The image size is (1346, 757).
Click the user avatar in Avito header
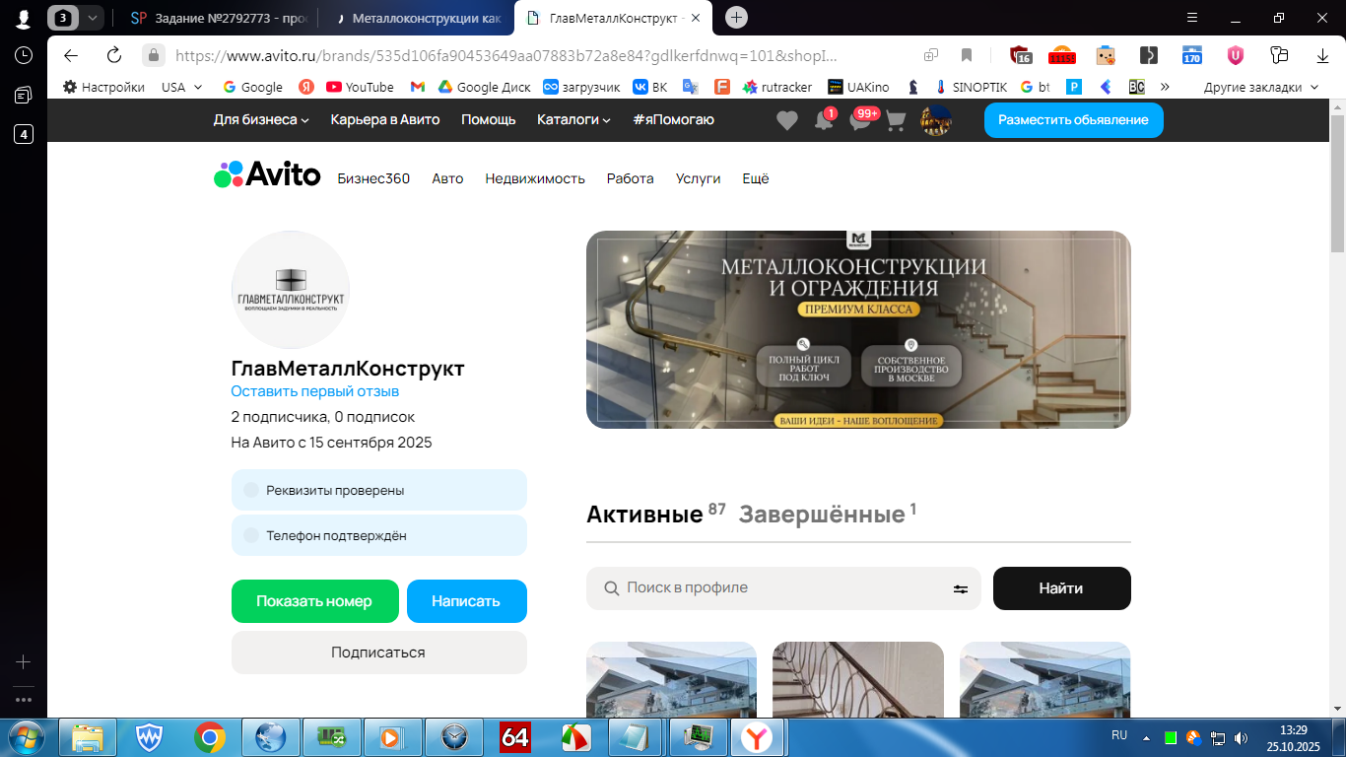[x=935, y=120]
